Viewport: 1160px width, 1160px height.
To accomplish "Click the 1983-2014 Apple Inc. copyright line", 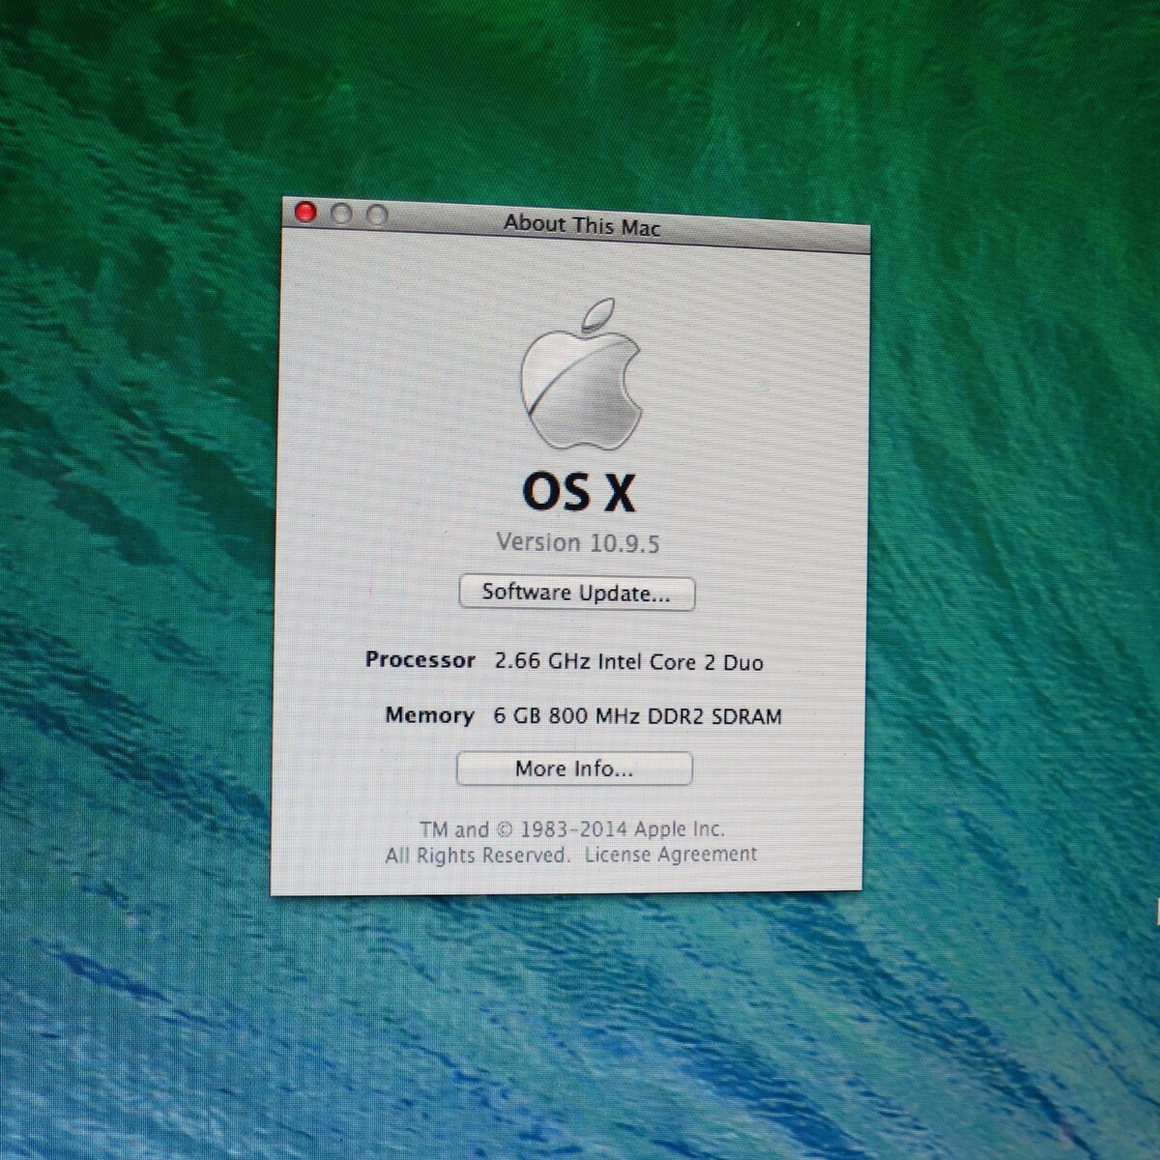I will coord(572,829).
